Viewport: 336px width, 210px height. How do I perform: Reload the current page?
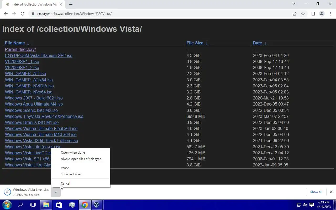(23, 14)
